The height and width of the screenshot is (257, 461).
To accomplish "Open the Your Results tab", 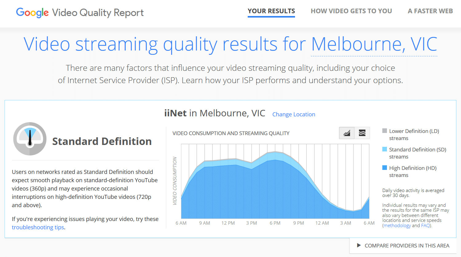I will (271, 11).
